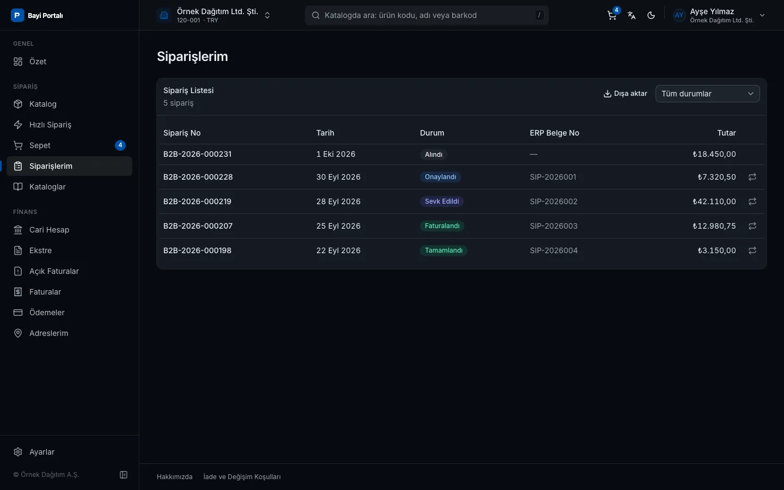This screenshot has height=490, width=784.
Task: Open the Ayşe Yılmaz account menu
Action: [719, 15]
